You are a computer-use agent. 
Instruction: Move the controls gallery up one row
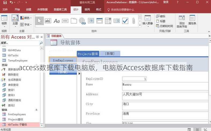pyautogui.click(x=140, y=17)
